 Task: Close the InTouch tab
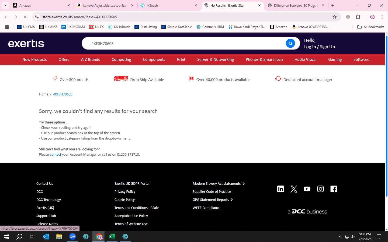click(196, 5)
